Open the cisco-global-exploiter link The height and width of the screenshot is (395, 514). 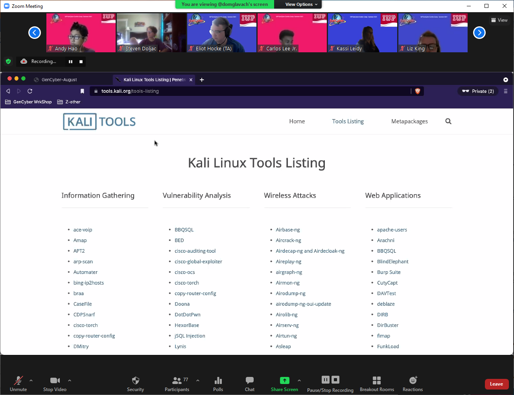tap(198, 261)
